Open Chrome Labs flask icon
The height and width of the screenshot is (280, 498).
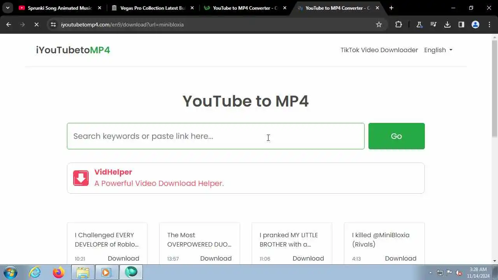tap(419, 24)
